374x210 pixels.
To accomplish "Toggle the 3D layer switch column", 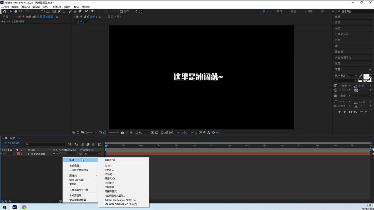I will tap(75, 150).
